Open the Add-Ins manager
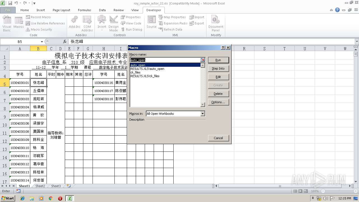The width and height of the screenshot is (359, 202). [74, 22]
